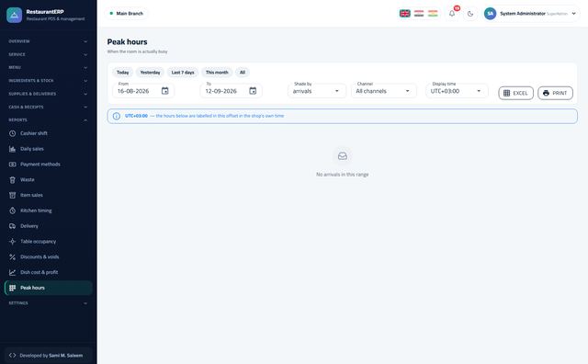Open the From date calendar picker
The width and height of the screenshot is (588, 364).
[x=165, y=91]
